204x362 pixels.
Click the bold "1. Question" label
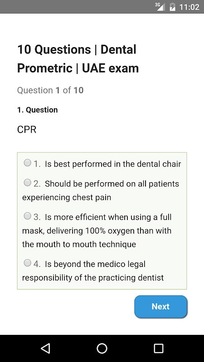tap(38, 110)
